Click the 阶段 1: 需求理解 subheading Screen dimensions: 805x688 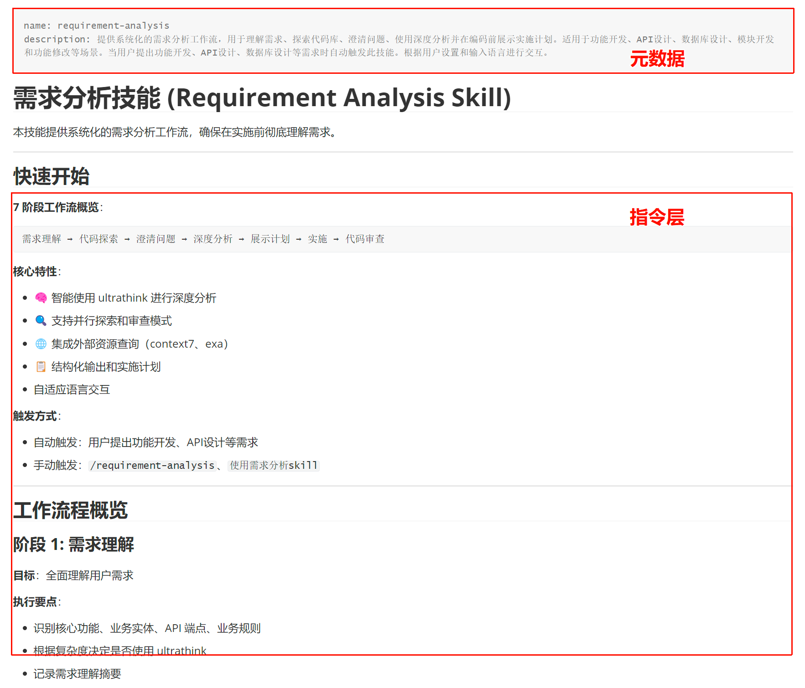(x=73, y=544)
